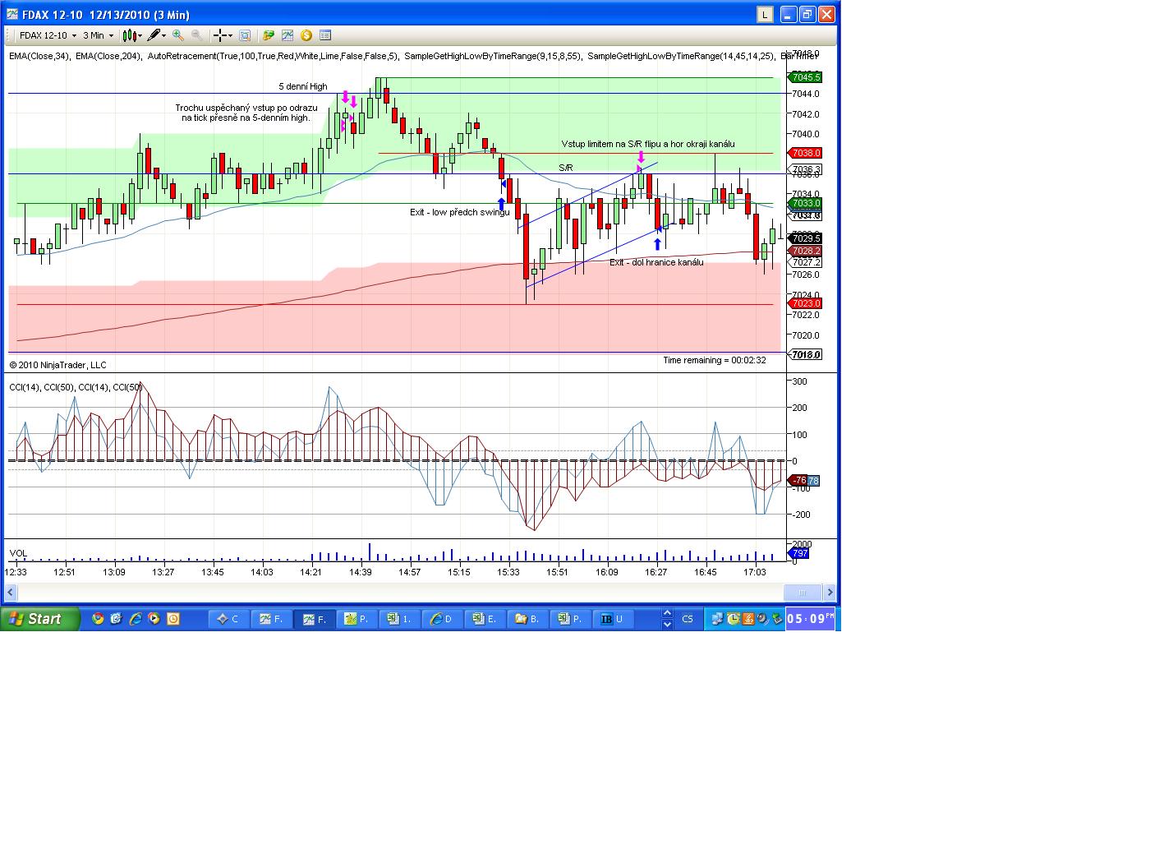1150x863 pixels.
Task: Click the 7028.2 EMA price marker
Action: pyautogui.click(x=806, y=251)
